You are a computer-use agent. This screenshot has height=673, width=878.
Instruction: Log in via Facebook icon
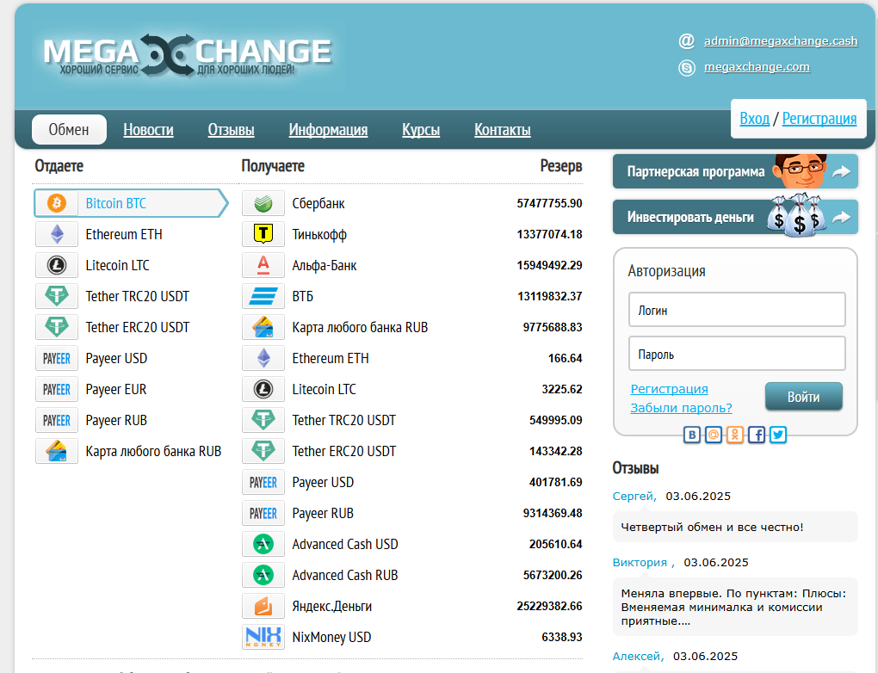point(757,435)
